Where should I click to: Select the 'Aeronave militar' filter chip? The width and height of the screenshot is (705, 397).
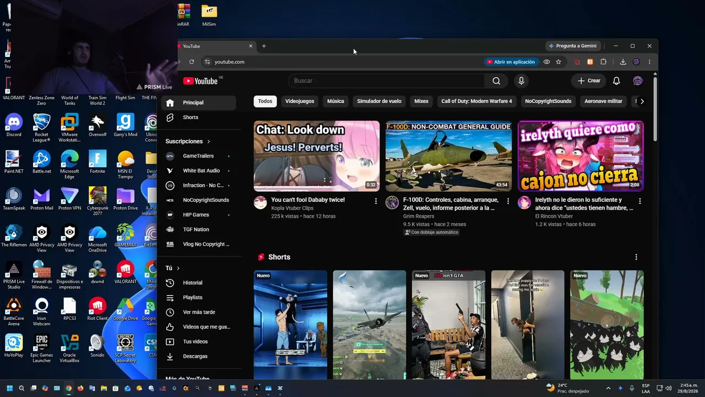pos(603,101)
